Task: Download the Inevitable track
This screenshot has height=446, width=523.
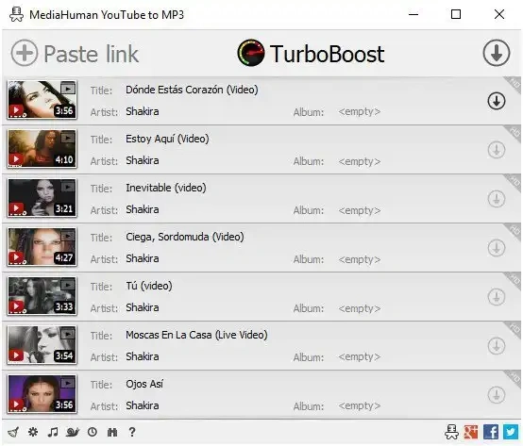Action: click(x=497, y=199)
